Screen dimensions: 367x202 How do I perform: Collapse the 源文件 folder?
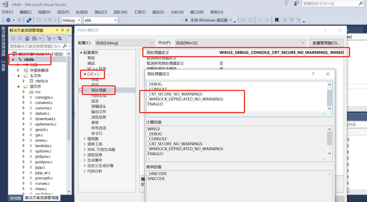(18, 86)
